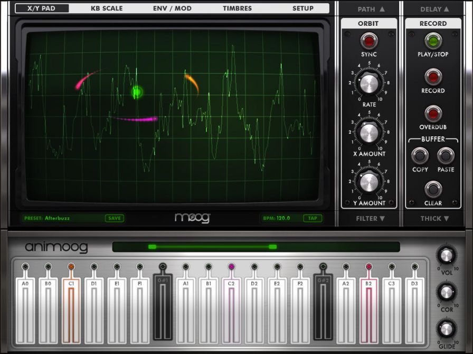The height and width of the screenshot is (354, 473).
Task: Expand the Filter module panel
Action: (x=371, y=218)
